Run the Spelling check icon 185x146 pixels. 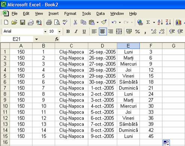click(x=65, y=22)
